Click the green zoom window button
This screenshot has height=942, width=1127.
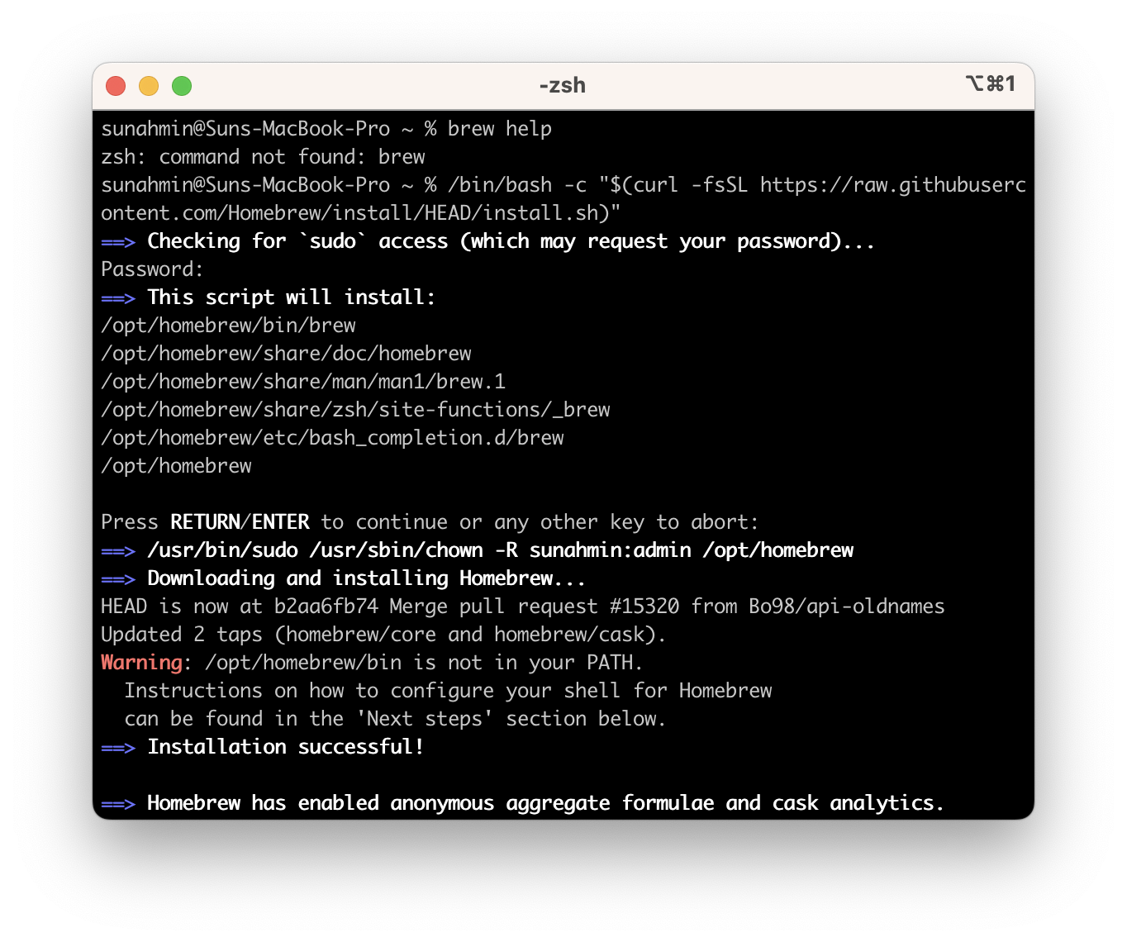click(x=182, y=86)
